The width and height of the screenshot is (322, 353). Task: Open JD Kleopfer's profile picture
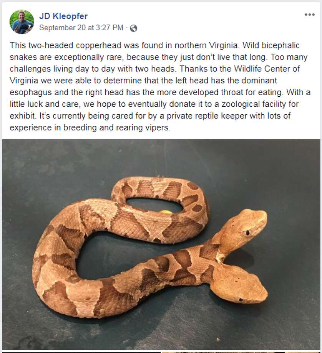(x=22, y=22)
